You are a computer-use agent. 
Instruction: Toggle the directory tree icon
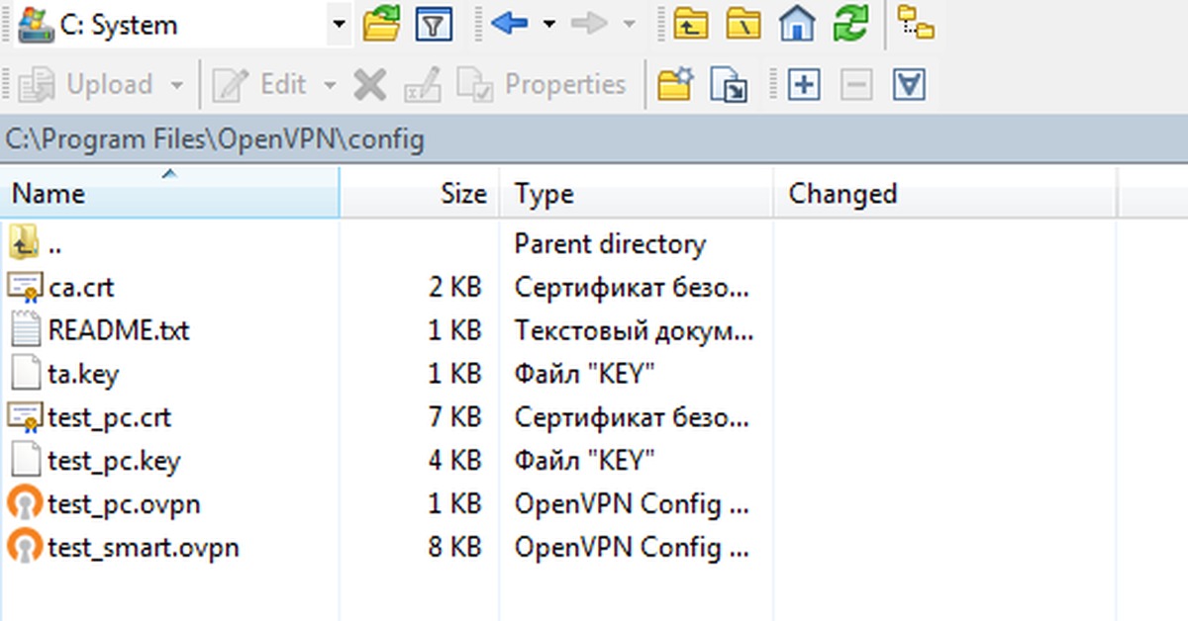point(916,22)
